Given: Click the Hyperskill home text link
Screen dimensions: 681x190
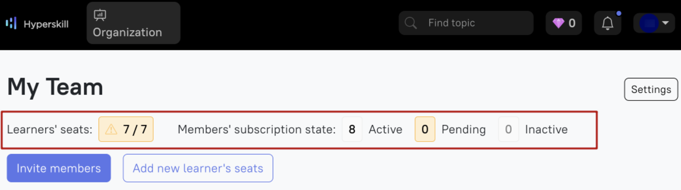Looking at the screenshot, I should pyautogui.click(x=46, y=24).
